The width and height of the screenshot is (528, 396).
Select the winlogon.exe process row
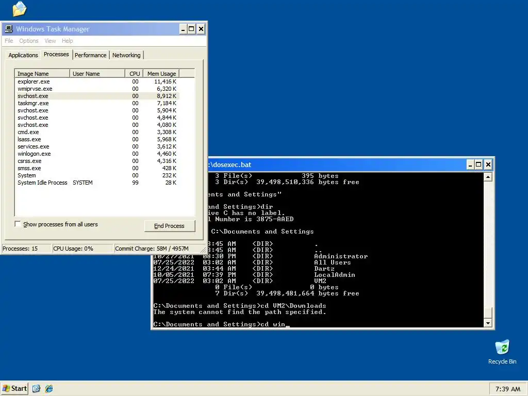tap(97, 154)
